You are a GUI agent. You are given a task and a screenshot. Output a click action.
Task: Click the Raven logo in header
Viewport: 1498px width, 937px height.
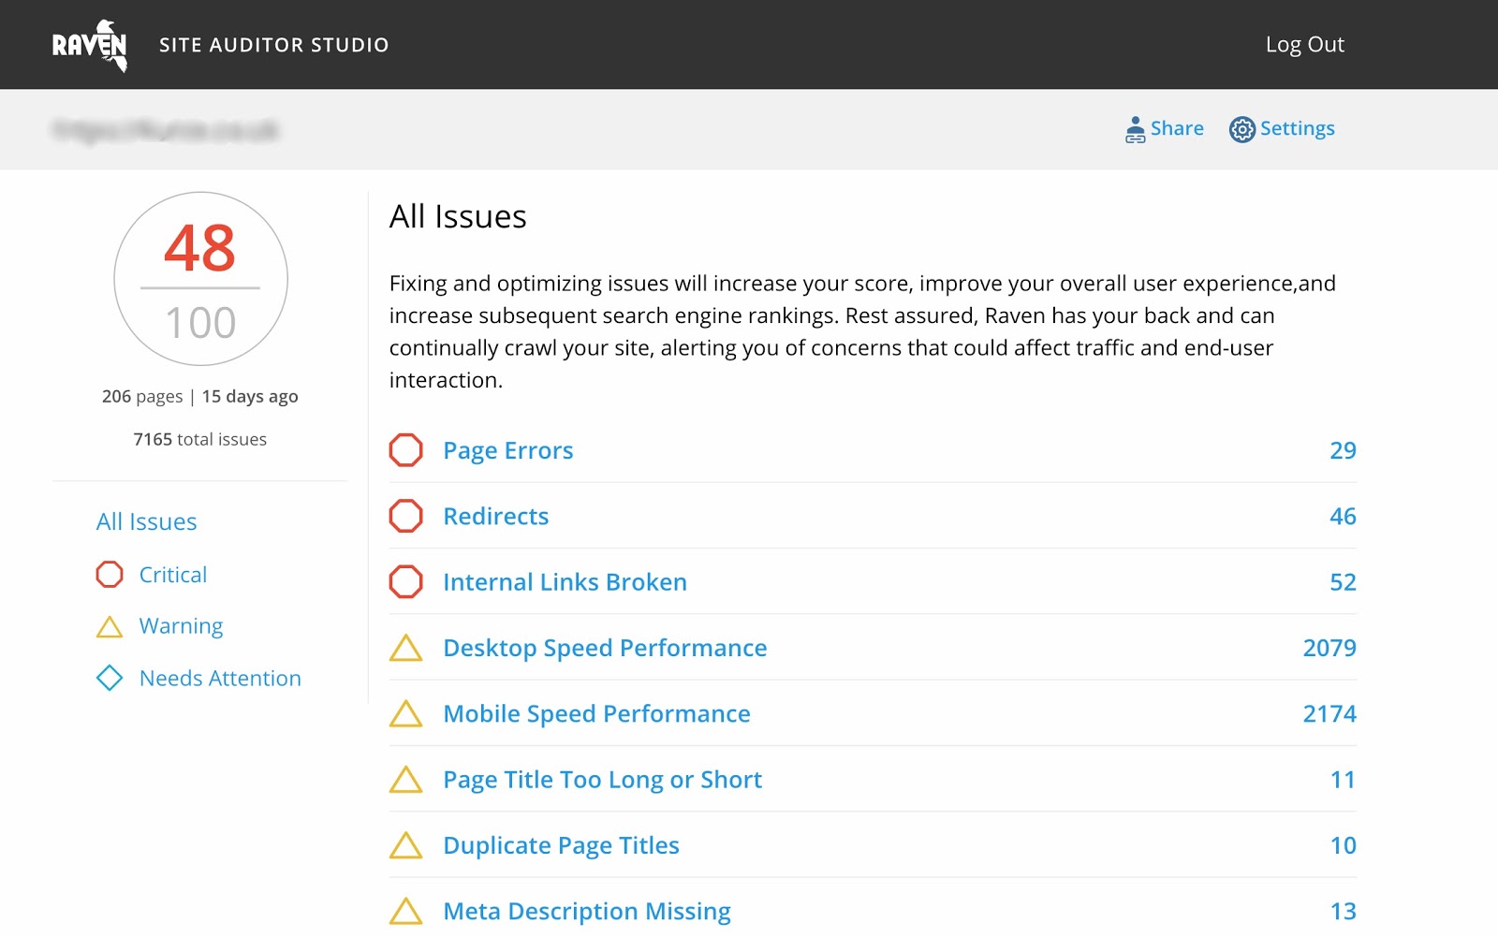coord(90,45)
